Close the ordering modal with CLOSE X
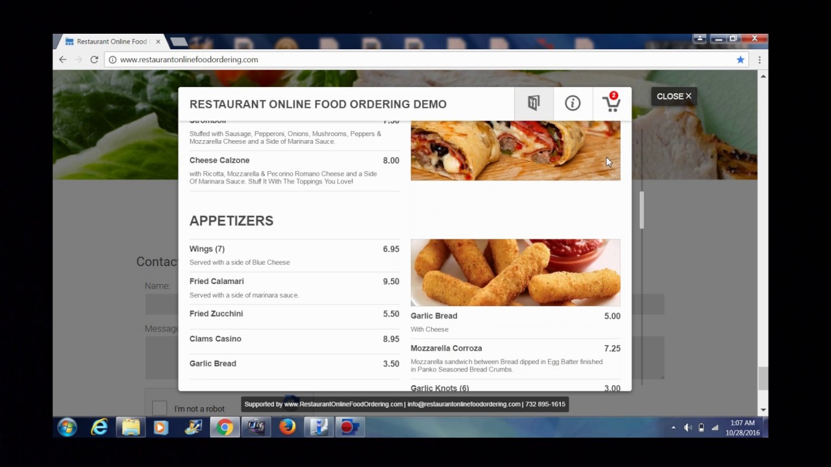This screenshot has width=831, height=467. pyautogui.click(x=674, y=96)
